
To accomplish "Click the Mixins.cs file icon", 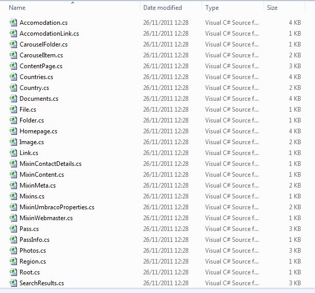I will point(13,196).
